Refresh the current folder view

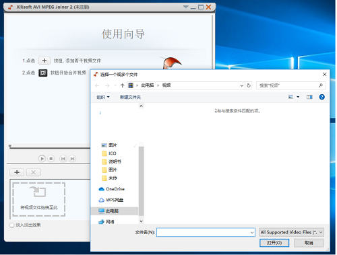pos(249,85)
